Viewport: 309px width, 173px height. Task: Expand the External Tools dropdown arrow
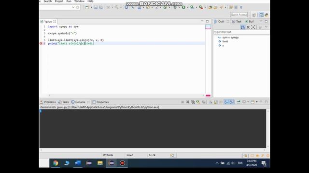pos(205,7)
